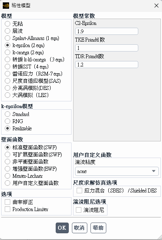Close the 粘性模型 dialog

click(x=156, y=6)
